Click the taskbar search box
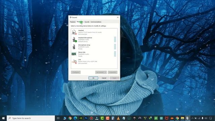 [x=31, y=118]
